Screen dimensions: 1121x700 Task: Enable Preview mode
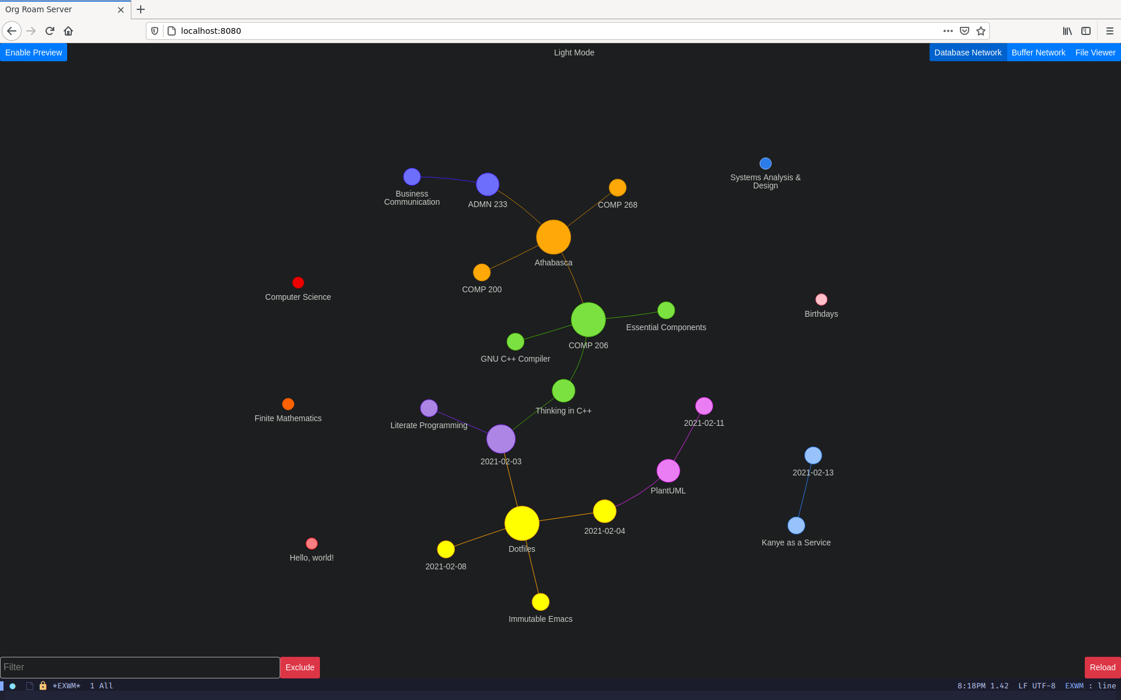click(33, 52)
